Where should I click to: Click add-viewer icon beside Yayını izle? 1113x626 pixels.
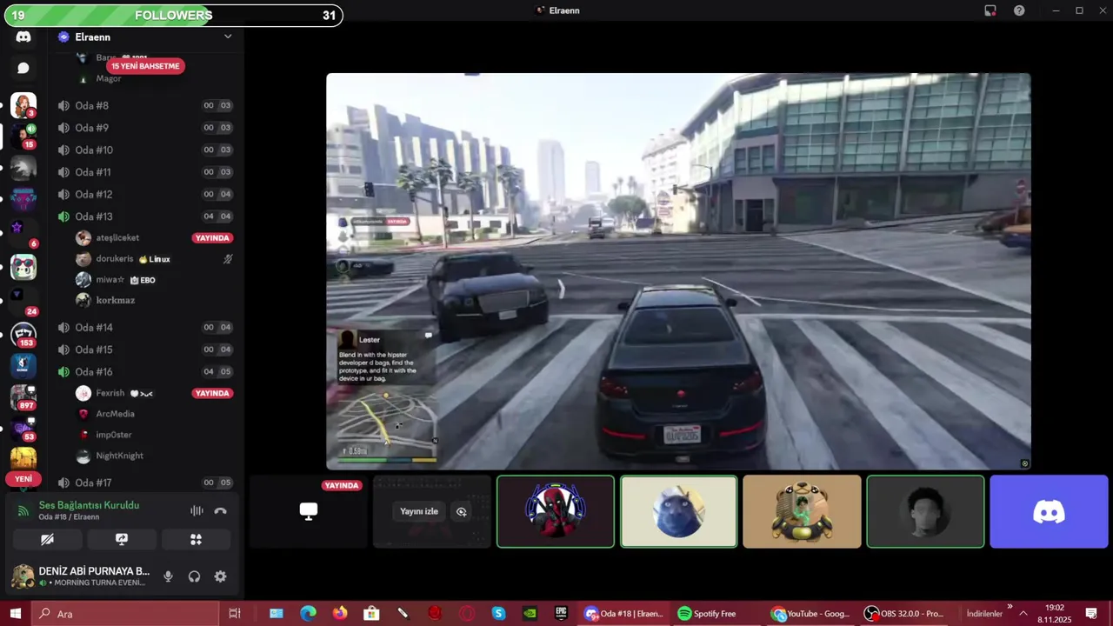462,511
